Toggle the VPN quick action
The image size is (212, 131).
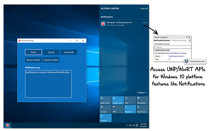tap(118, 109)
